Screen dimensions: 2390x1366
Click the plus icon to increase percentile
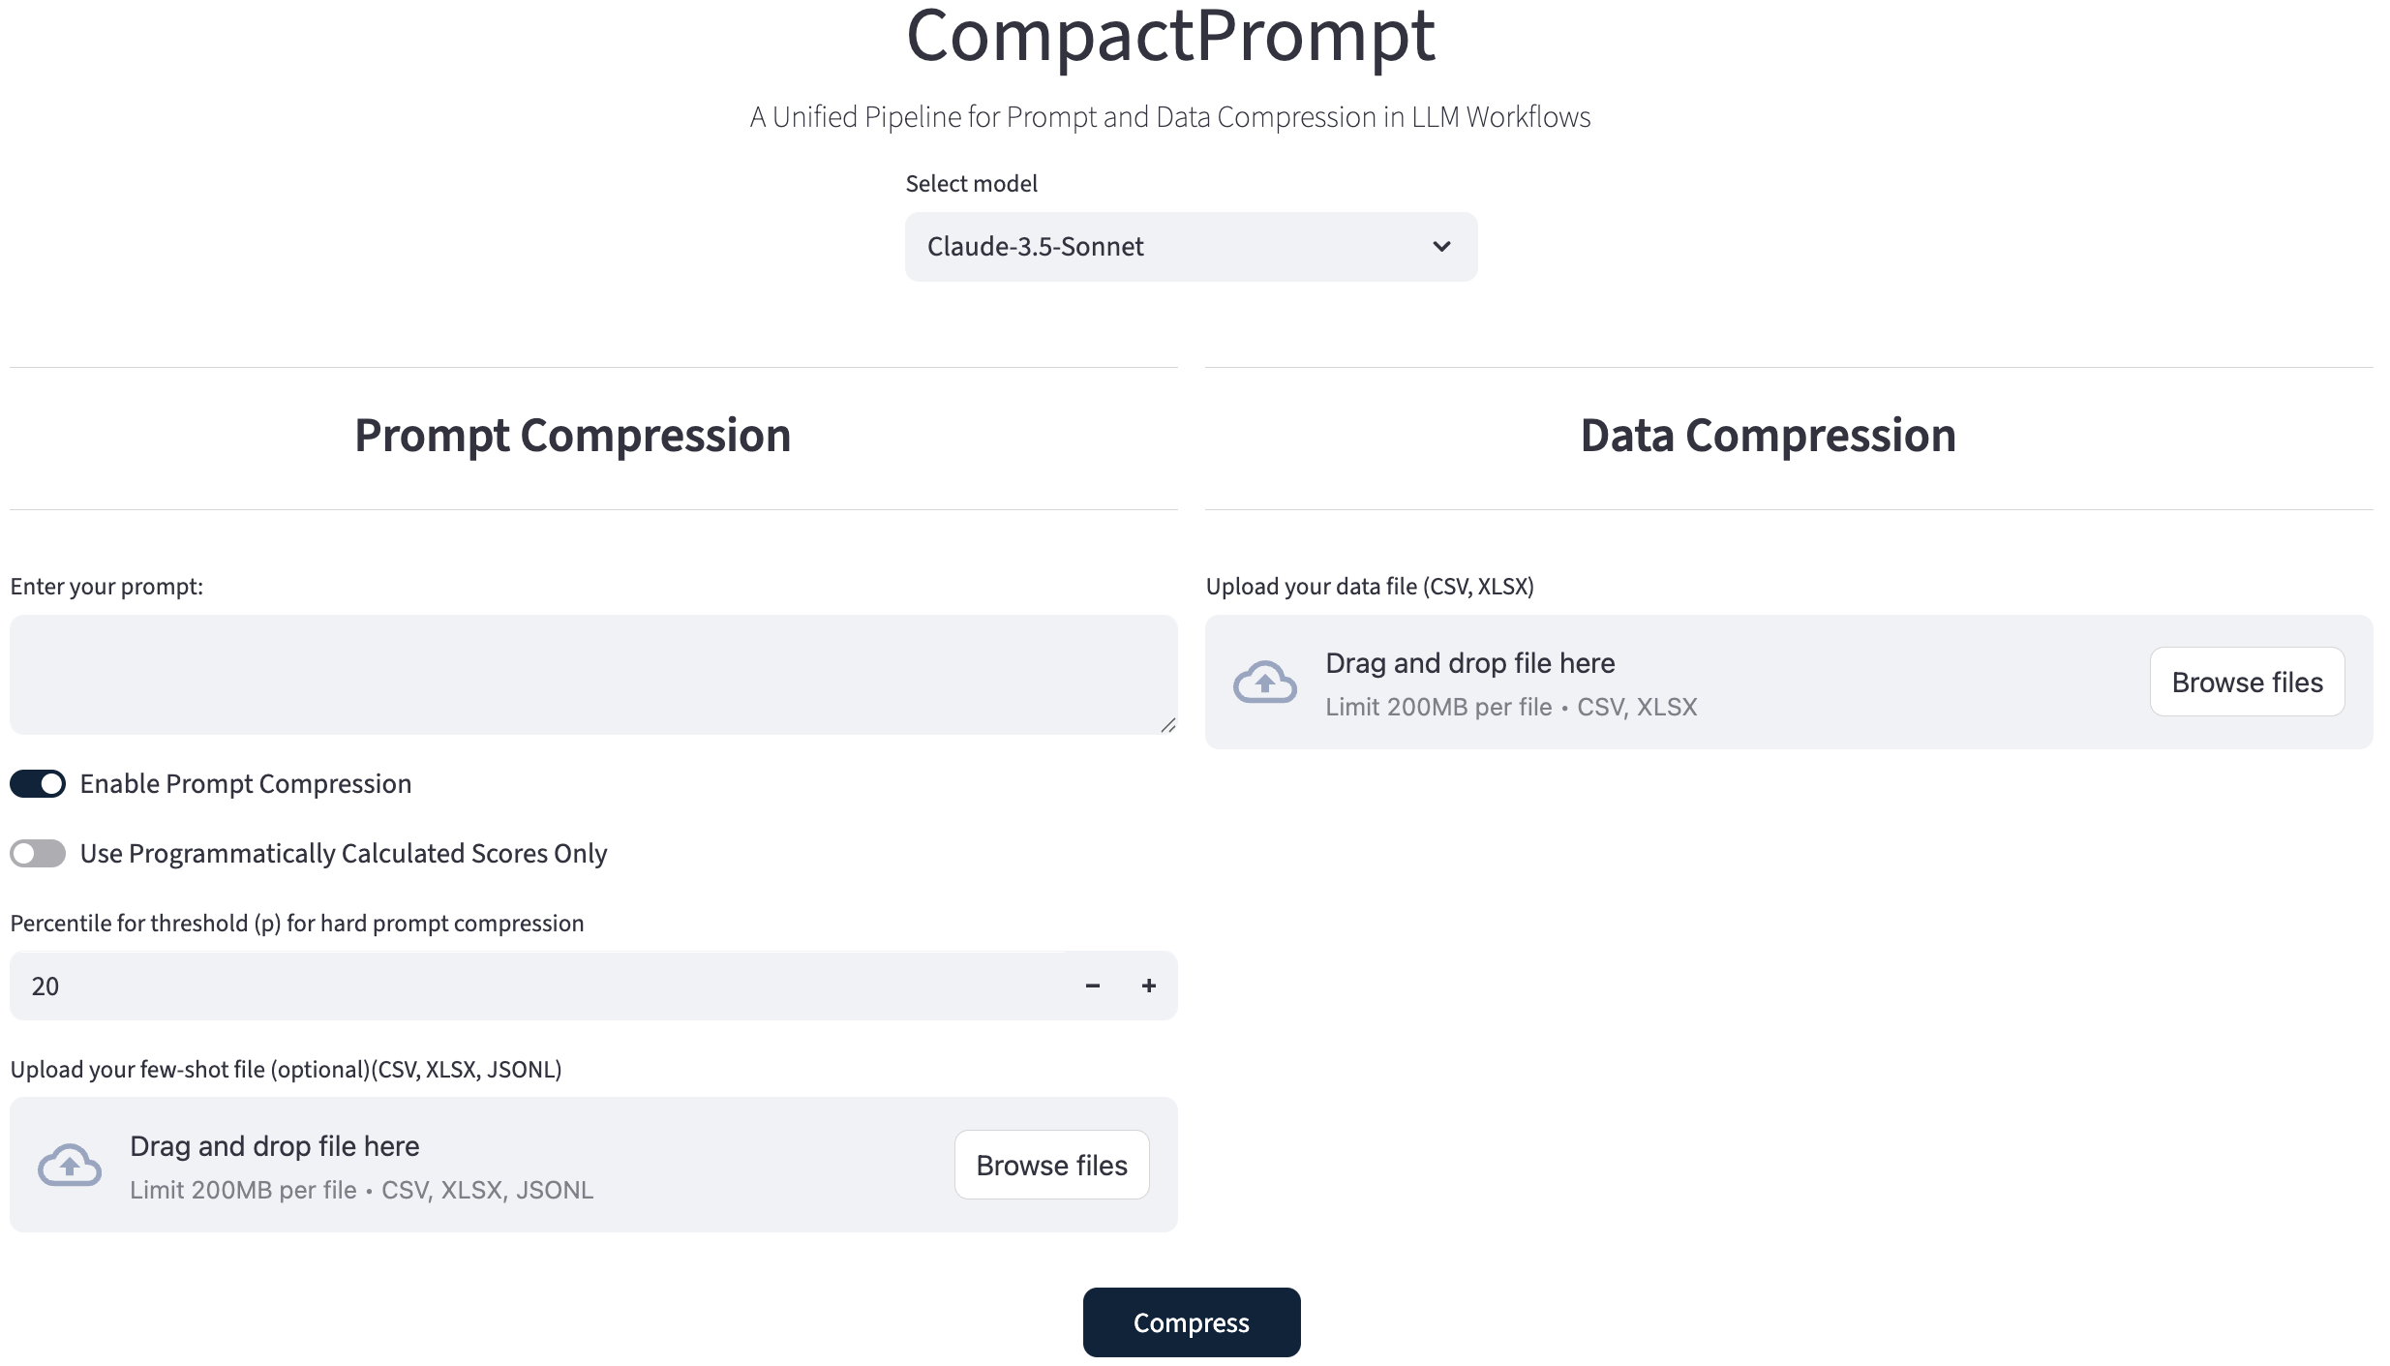tap(1149, 986)
